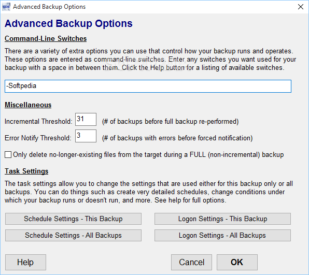Cancel the advanced backup options
Image resolution: width=309 pixels, height=275 pixels.
(191, 262)
